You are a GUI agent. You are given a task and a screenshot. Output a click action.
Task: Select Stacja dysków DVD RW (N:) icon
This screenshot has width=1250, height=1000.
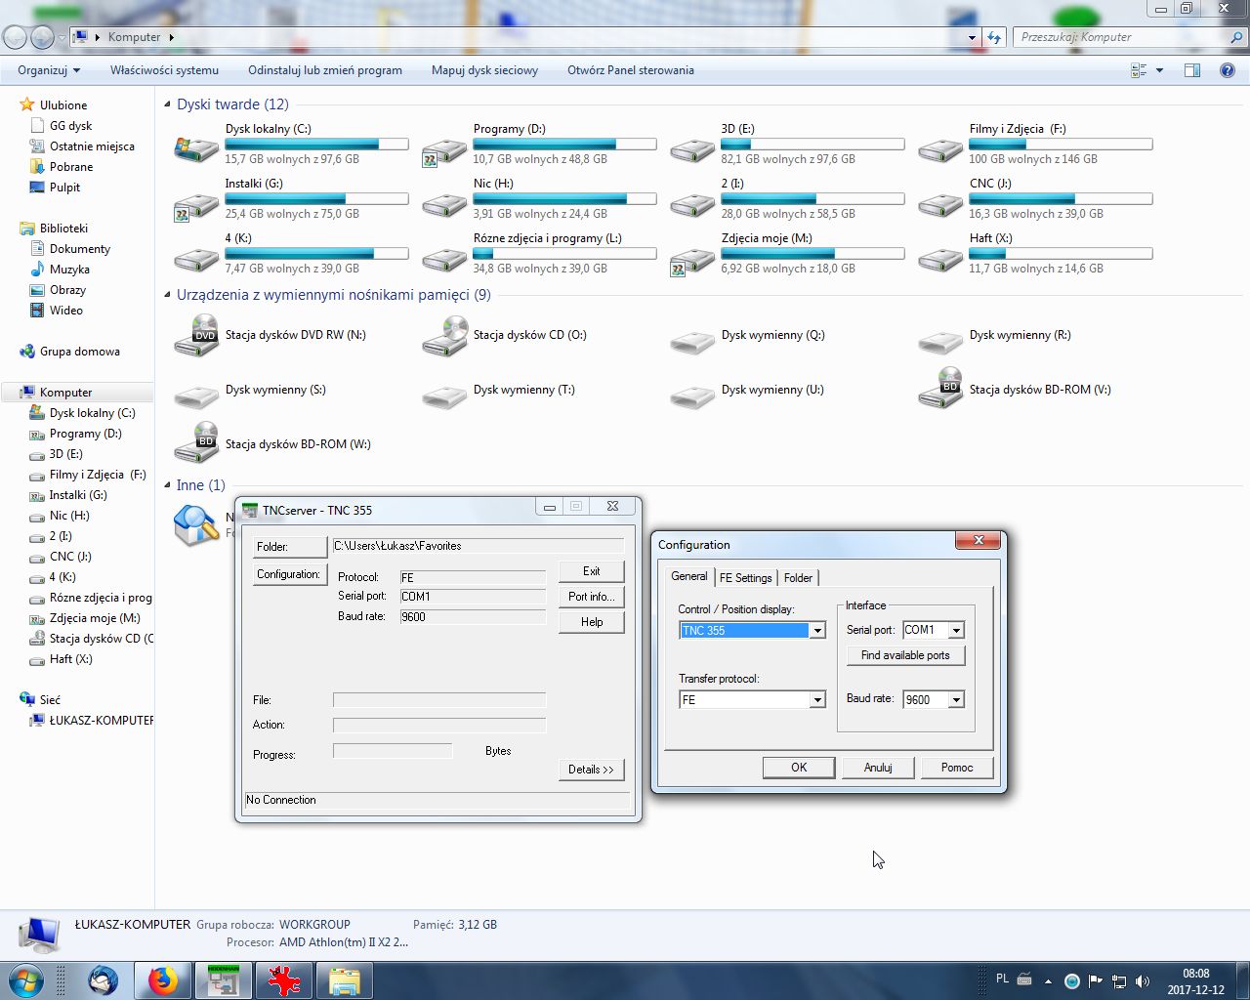pyautogui.click(x=196, y=335)
